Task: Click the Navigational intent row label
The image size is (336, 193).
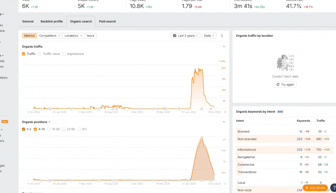Action: (x=246, y=157)
